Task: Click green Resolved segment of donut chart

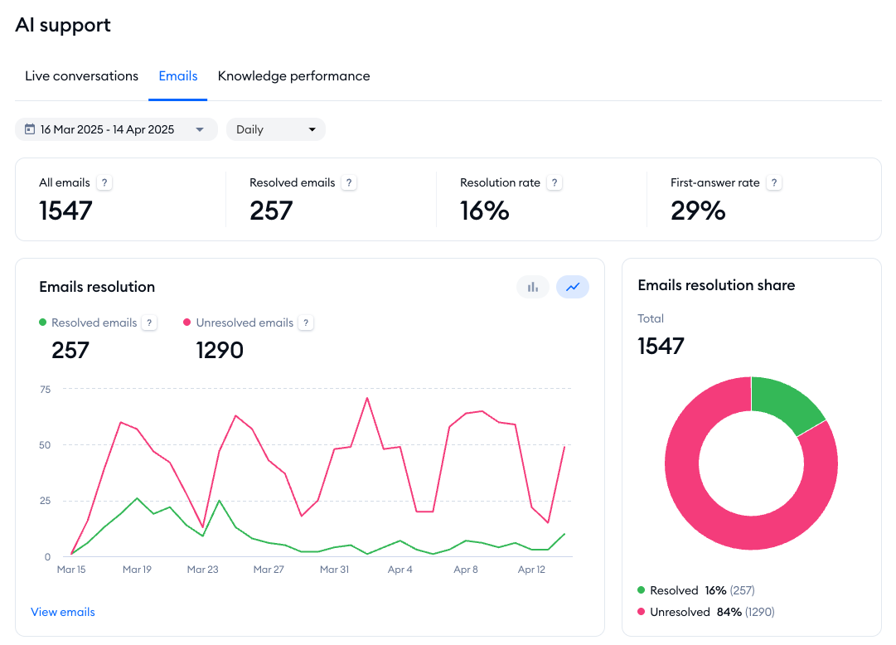Action: click(783, 402)
